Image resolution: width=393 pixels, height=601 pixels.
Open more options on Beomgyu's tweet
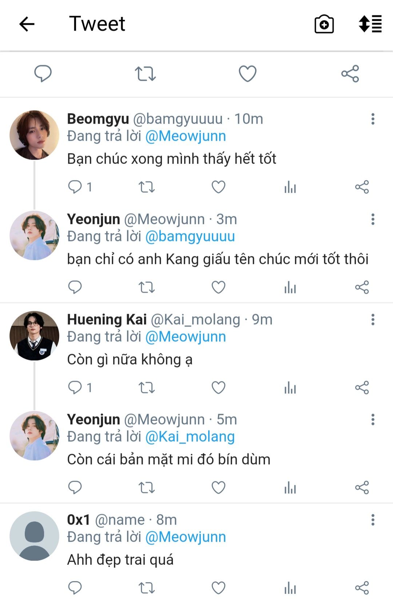(x=373, y=119)
